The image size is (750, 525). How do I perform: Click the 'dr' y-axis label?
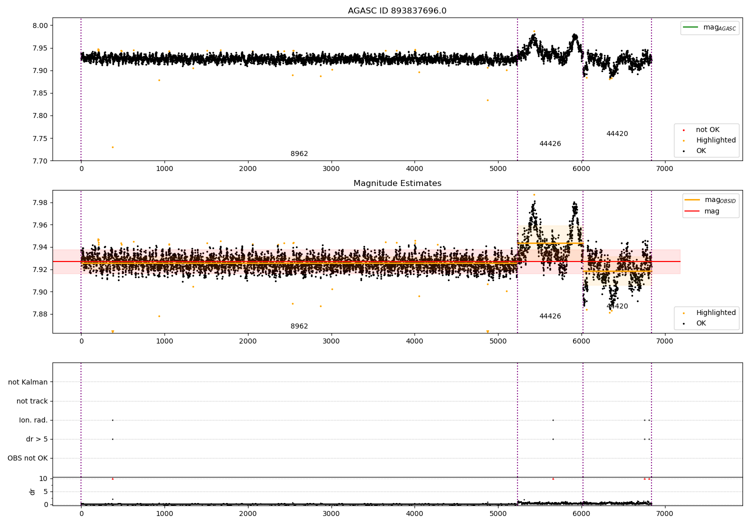tap(32, 491)
